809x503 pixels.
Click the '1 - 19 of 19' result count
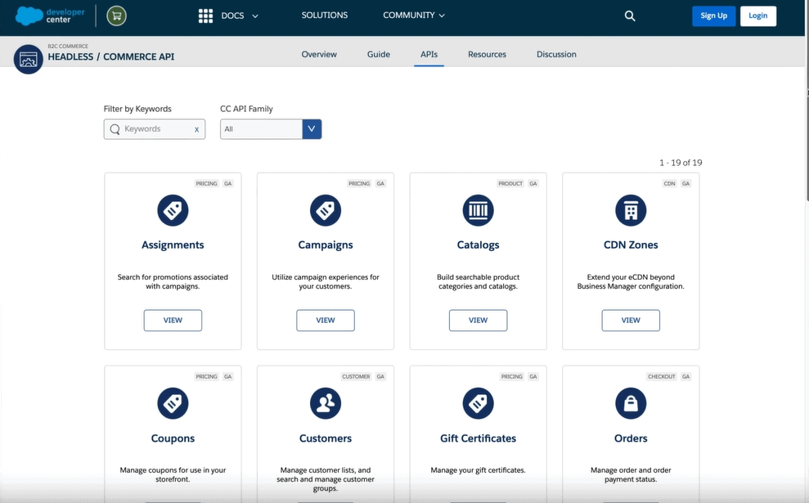tap(681, 163)
